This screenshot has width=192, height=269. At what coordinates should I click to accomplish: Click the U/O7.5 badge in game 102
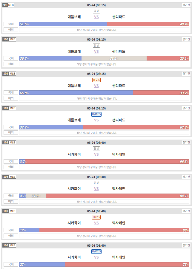[x=96, y=114]
